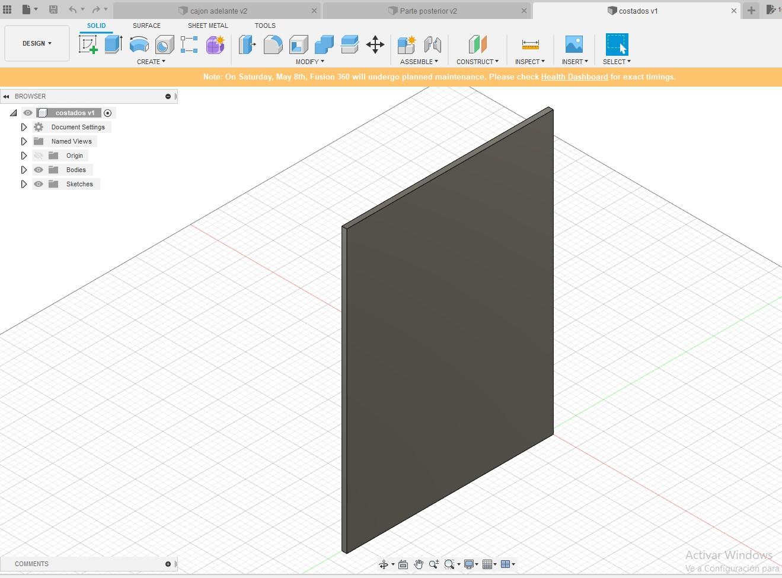Image resolution: width=782 pixels, height=578 pixels.
Task: Open the File menu dropdown
Action: tap(30, 9)
